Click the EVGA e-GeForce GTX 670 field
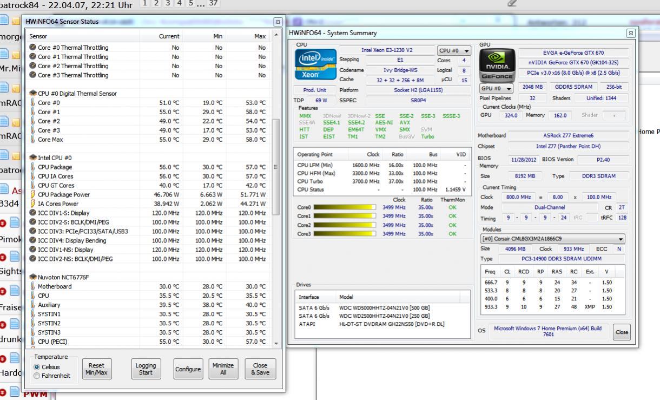The width and height of the screenshot is (660, 400). click(x=573, y=53)
